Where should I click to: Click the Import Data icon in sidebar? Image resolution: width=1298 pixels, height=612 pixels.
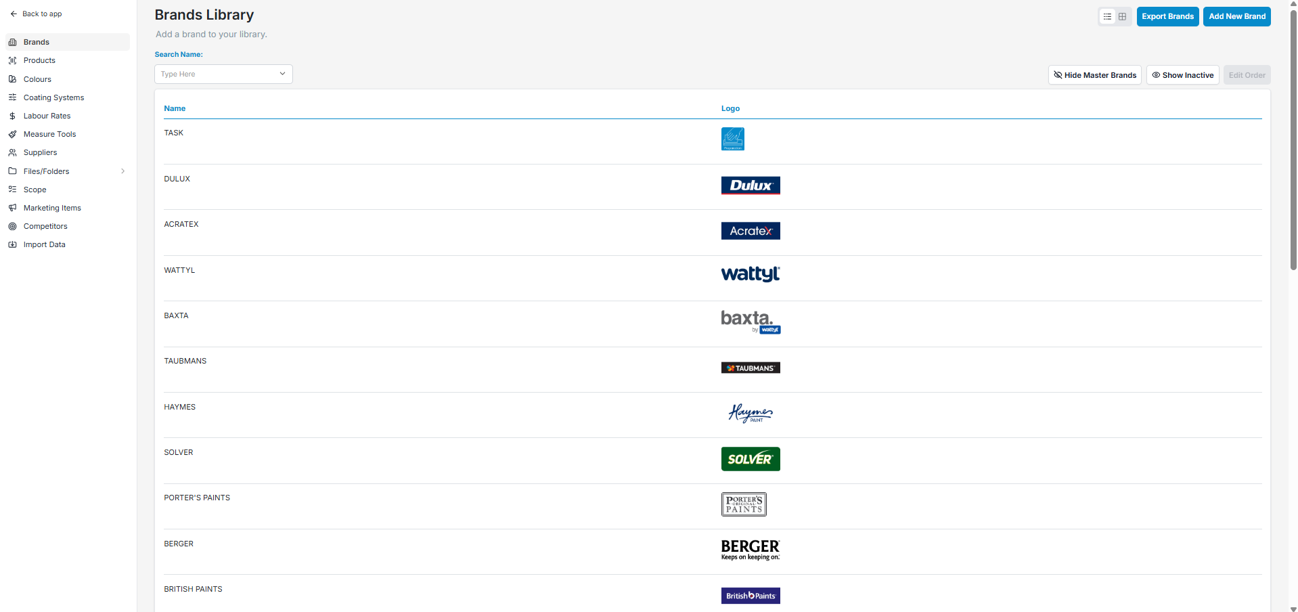coord(12,244)
